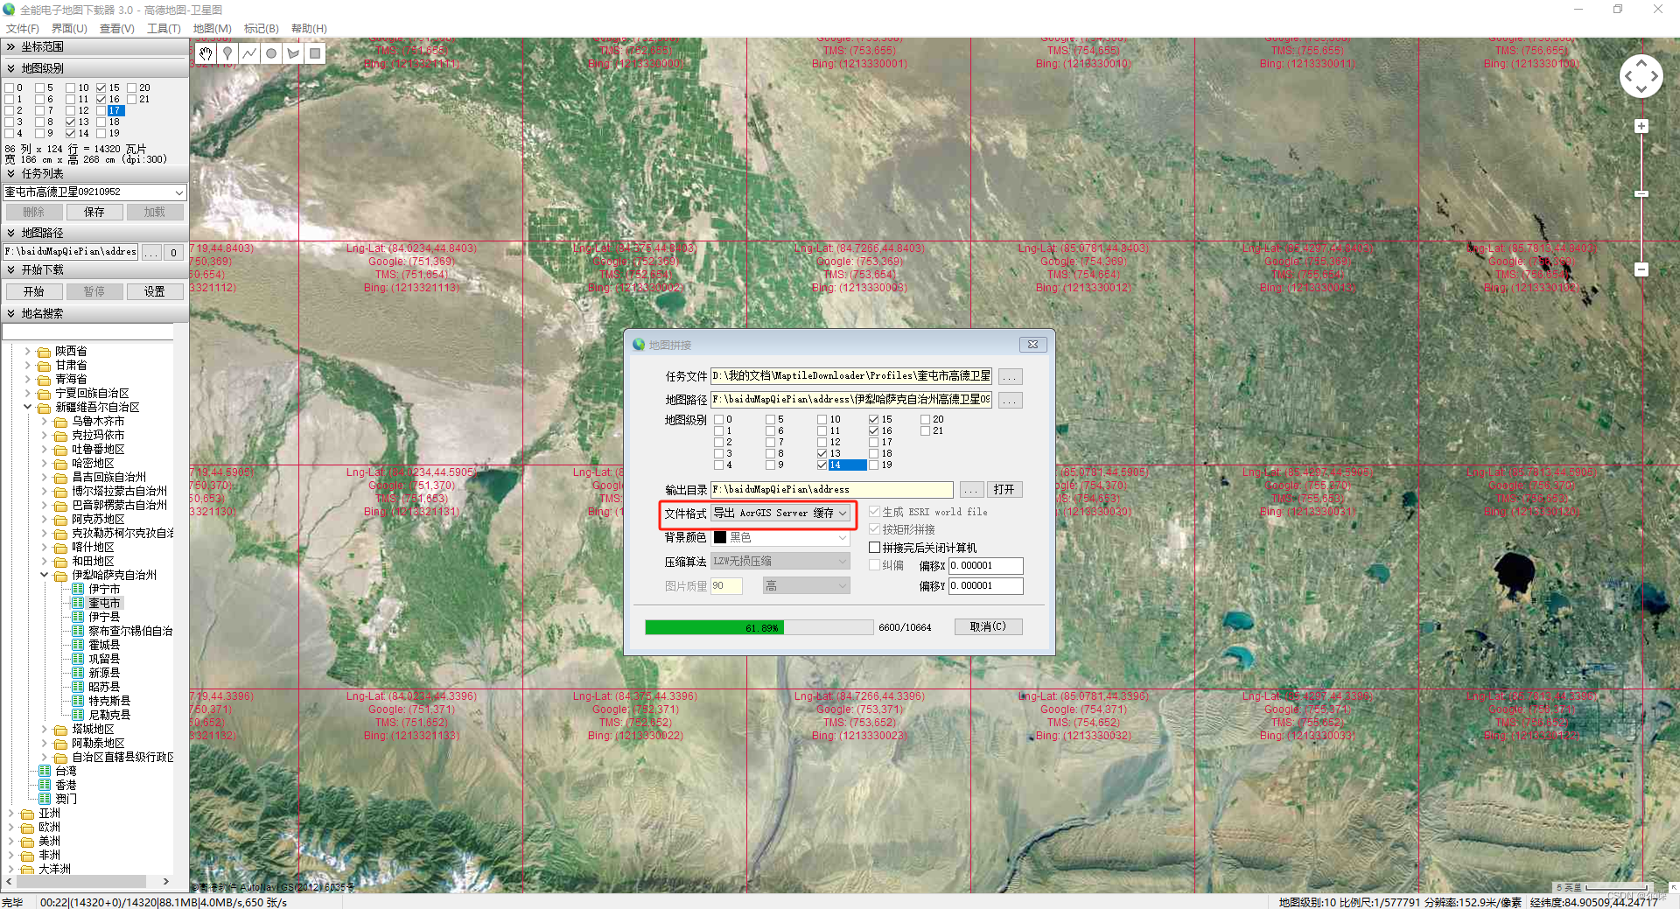
Task: Select the rectangle drawing tool
Action: click(315, 53)
